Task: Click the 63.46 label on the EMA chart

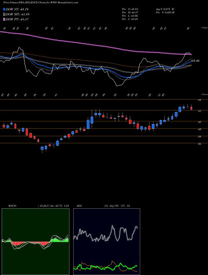Action: click(196, 61)
